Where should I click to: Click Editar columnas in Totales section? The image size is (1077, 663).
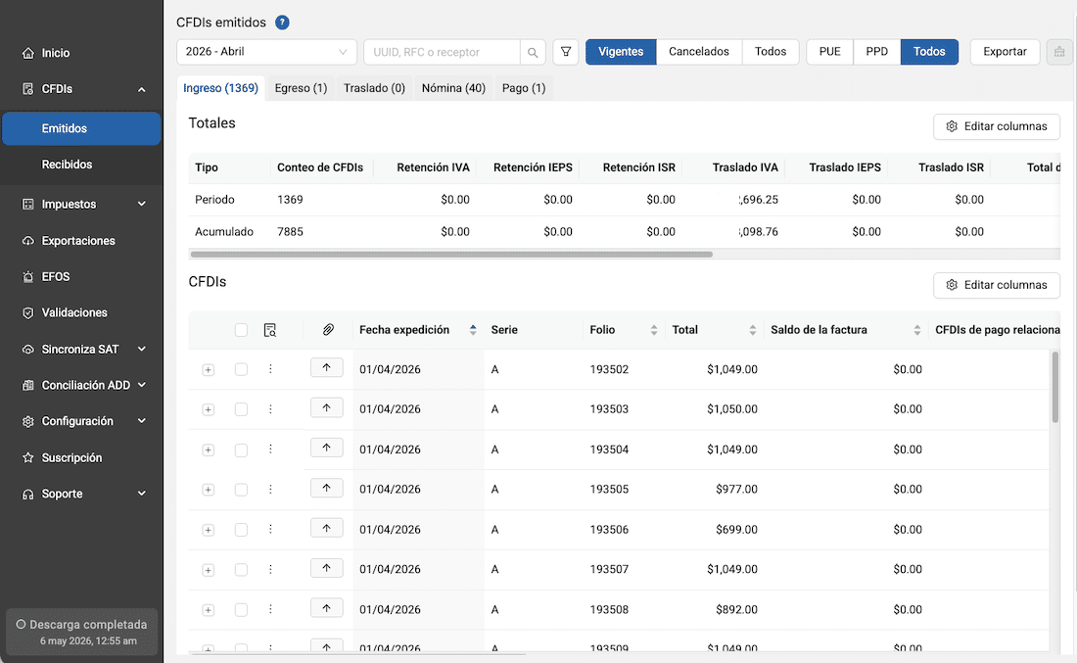point(997,126)
